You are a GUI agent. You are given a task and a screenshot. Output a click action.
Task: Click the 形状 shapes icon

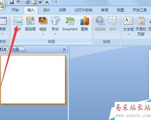[55, 21]
